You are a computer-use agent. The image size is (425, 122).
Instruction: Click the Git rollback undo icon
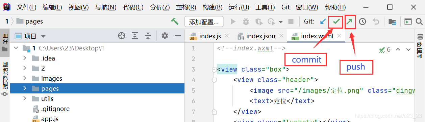click(x=376, y=22)
